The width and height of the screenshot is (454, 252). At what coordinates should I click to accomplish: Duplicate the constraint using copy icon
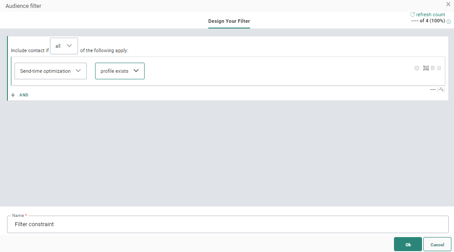[x=439, y=68]
